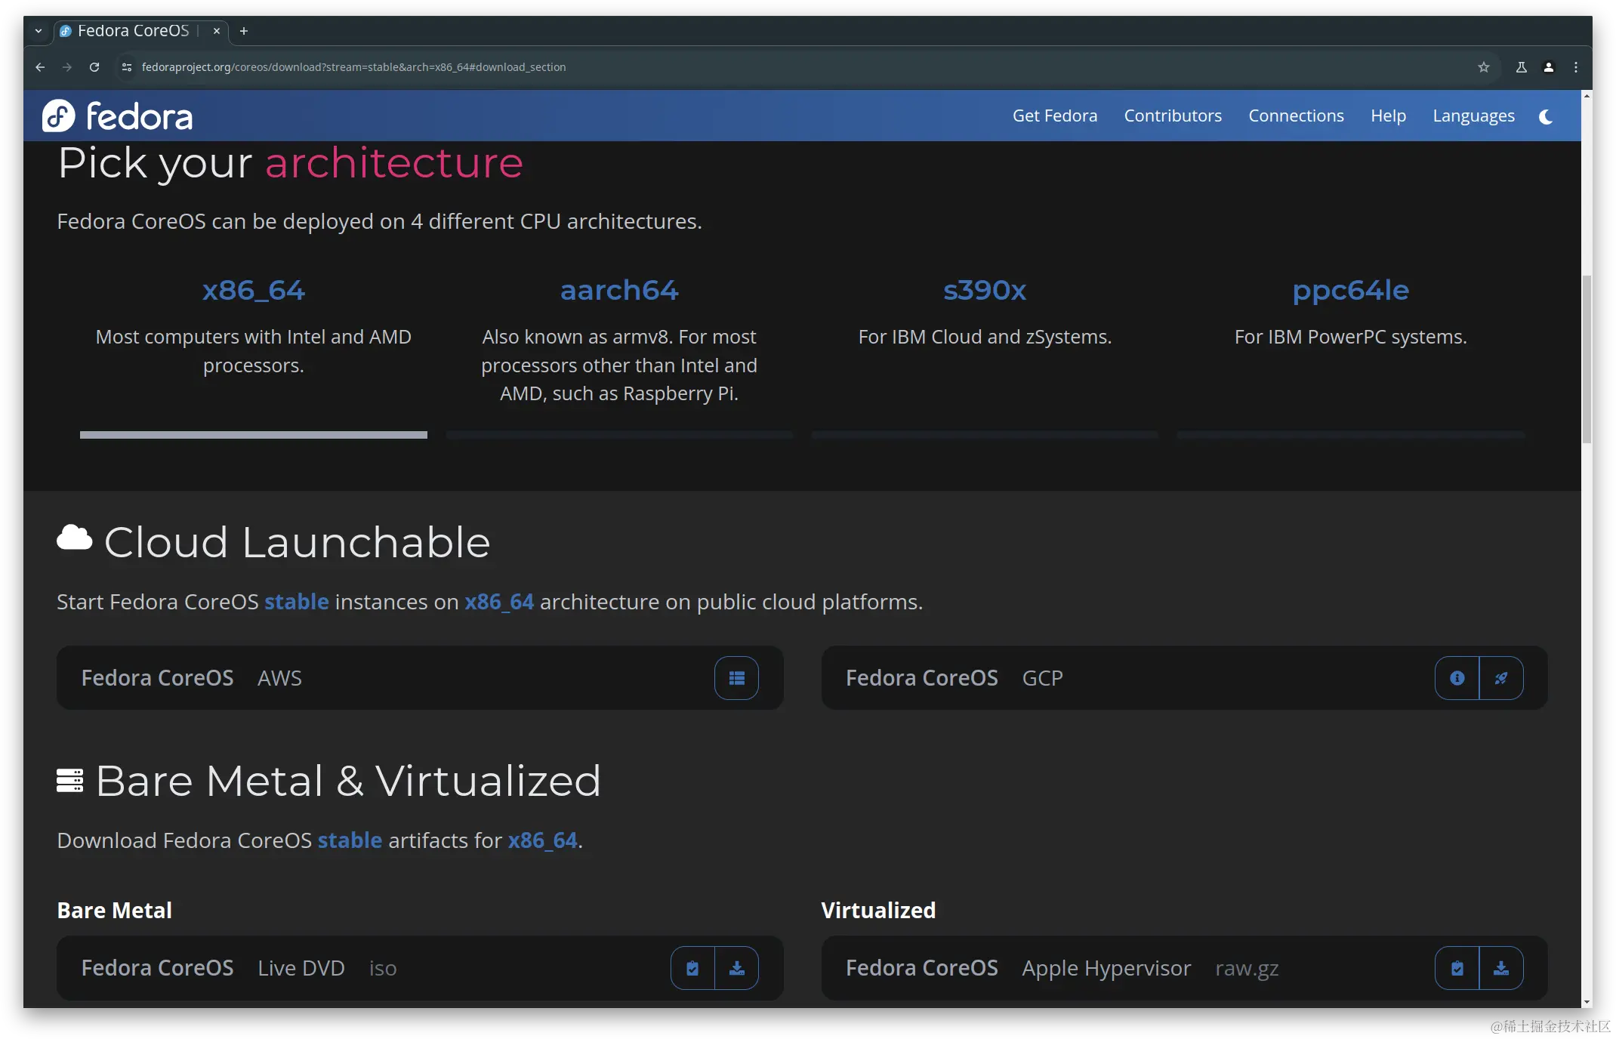This screenshot has height=1039, width=1616.
Task: Verify Live DVD iso checksum icon
Action: point(692,968)
